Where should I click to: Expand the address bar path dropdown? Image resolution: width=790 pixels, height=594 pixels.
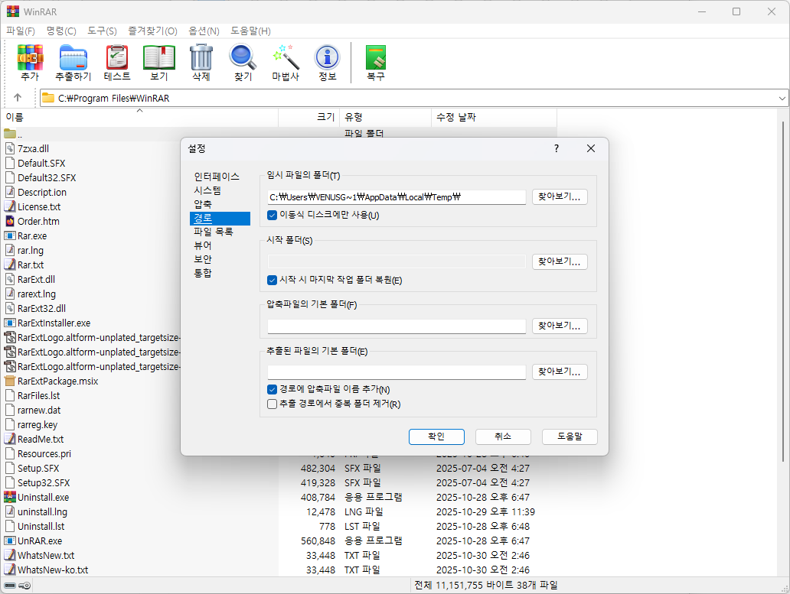(x=782, y=98)
